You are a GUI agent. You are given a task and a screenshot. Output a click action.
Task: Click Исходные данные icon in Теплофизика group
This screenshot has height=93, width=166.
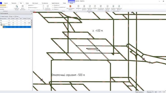(x=107, y=6)
